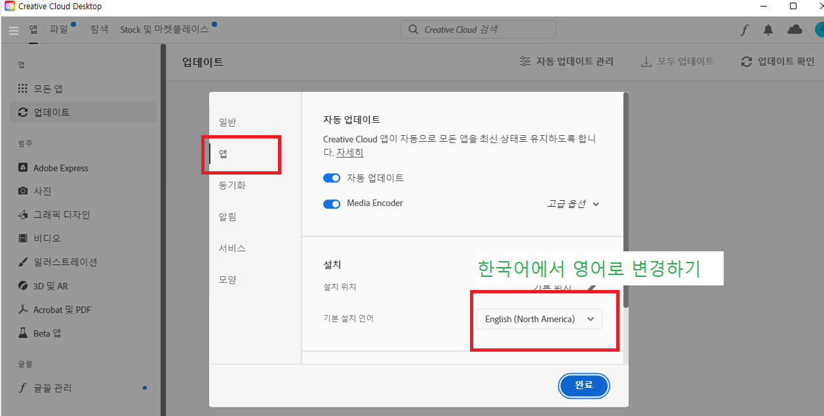Click the 일러스트레이션 brush icon
The image size is (824, 416).
pos(23,262)
